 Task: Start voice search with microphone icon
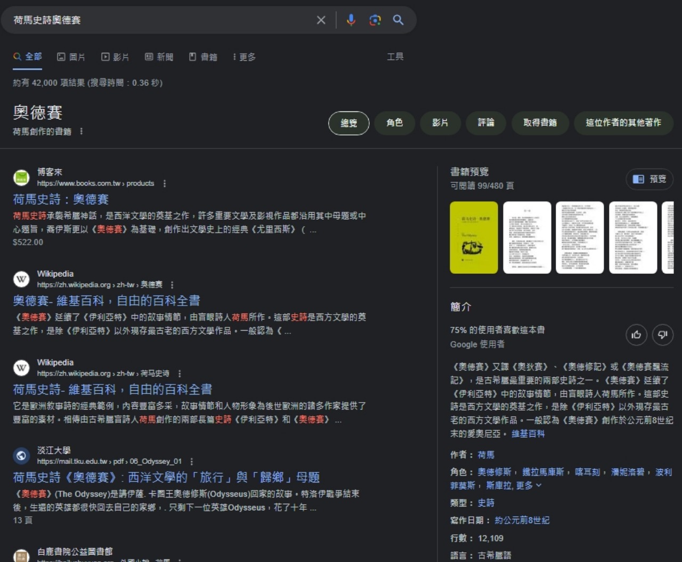tap(351, 20)
